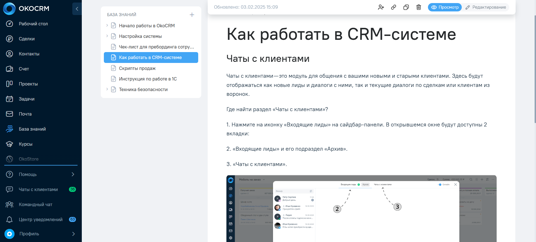The height and width of the screenshot is (242, 536).
Task: Click the duplicate article icon
Action: (x=406, y=7)
